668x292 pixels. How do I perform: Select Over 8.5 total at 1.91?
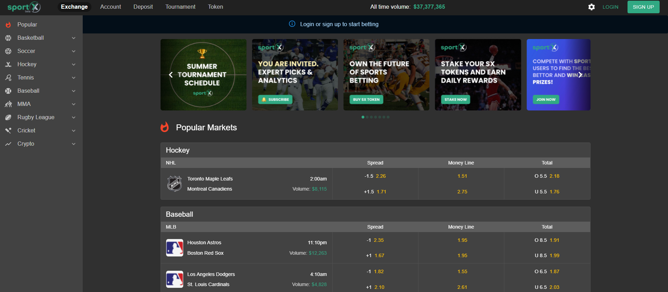(x=547, y=240)
